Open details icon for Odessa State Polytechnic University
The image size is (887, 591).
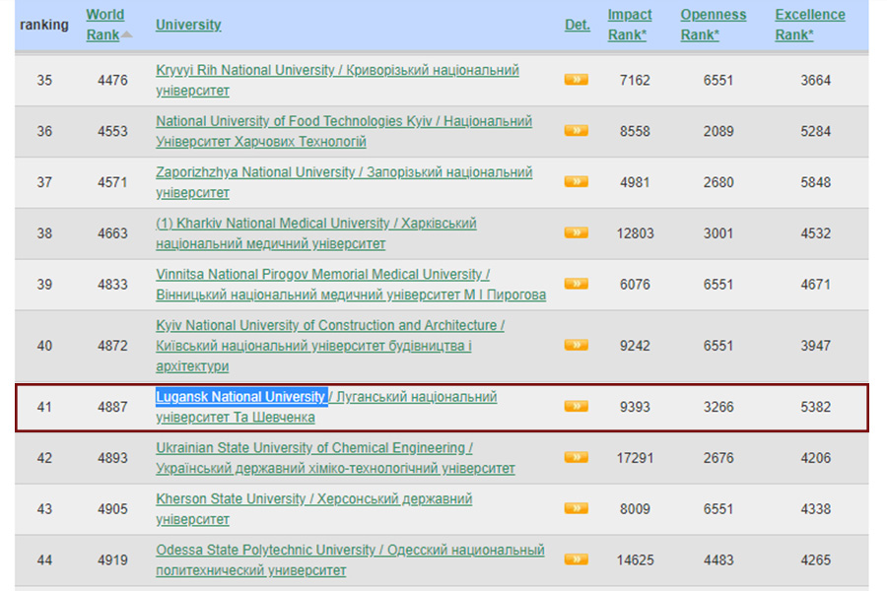[576, 559]
